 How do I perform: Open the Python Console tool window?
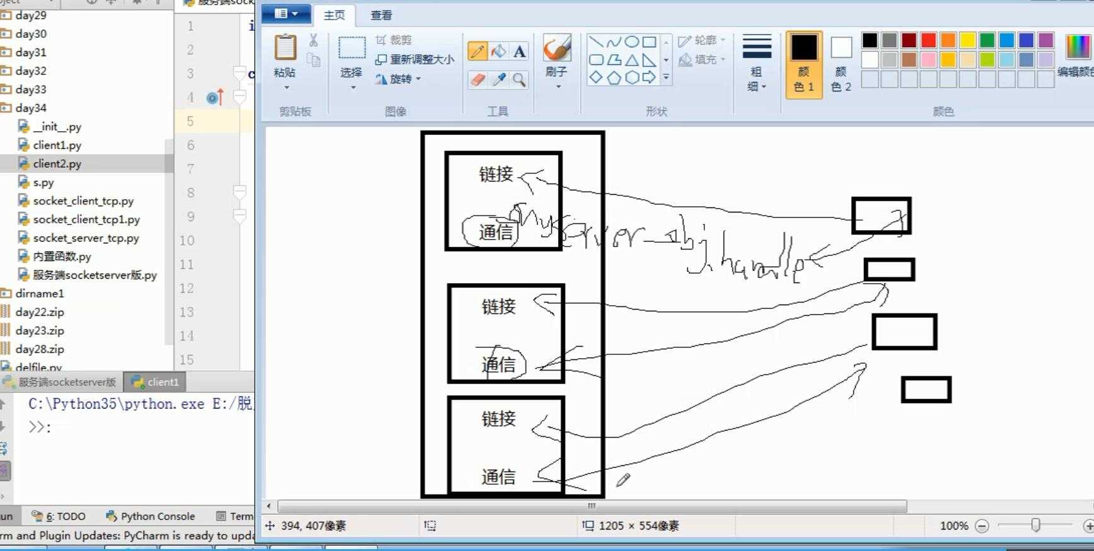click(151, 516)
